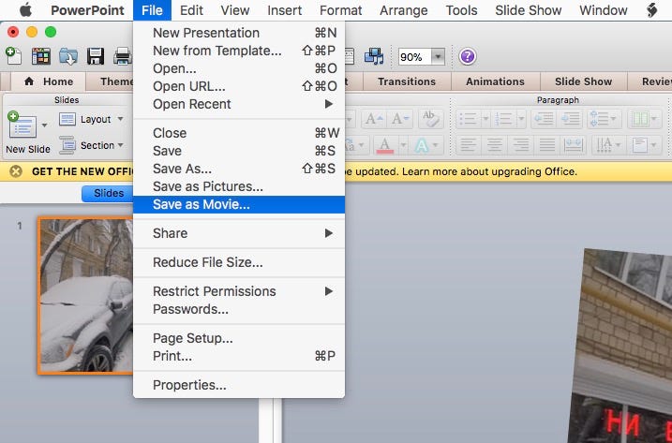Open the Script menu icon

click(652, 10)
